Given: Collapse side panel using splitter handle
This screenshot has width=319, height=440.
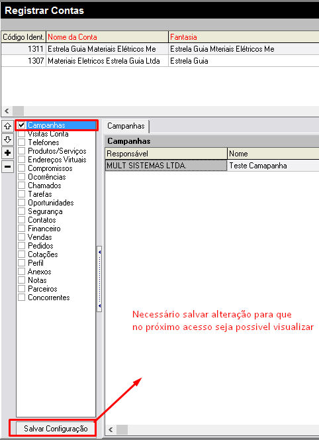Looking at the screenshot, I should coord(99,279).
